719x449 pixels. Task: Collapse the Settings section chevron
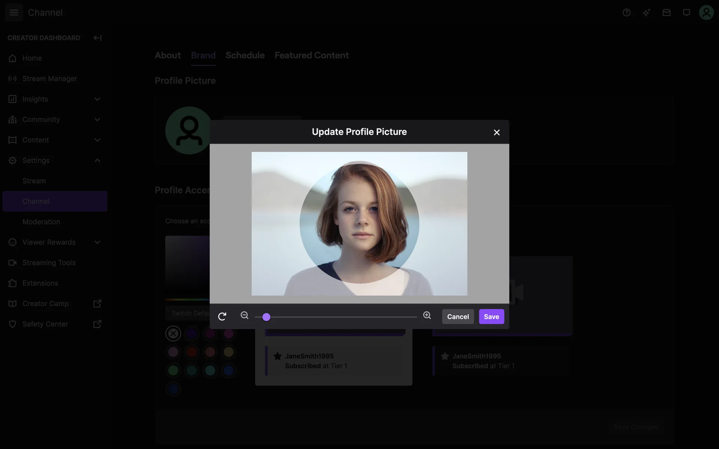(x=97, y=161)
